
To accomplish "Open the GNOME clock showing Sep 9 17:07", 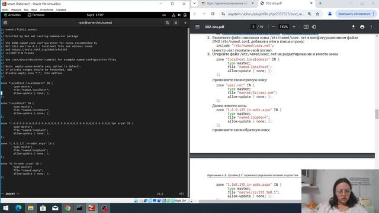I will 95,15.
